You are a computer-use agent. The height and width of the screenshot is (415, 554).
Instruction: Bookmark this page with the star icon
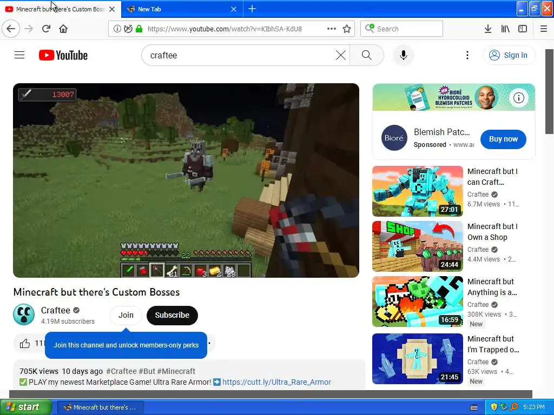click(x=347, y=29)
